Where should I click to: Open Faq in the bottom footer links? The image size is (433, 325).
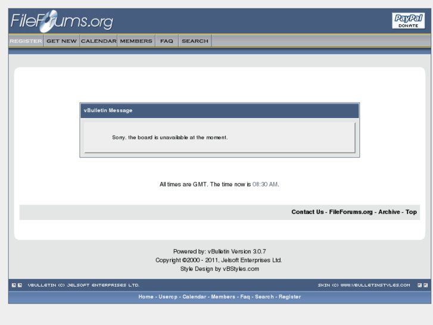[245, 297]
